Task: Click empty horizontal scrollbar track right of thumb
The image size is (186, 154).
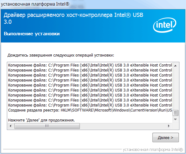Action: pos(123,126)
